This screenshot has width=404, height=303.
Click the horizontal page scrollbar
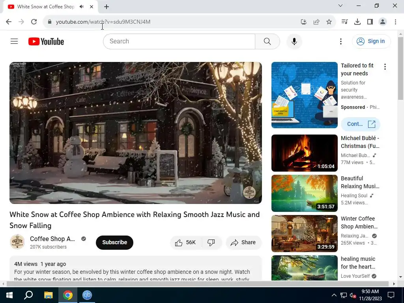click(198, 284)
